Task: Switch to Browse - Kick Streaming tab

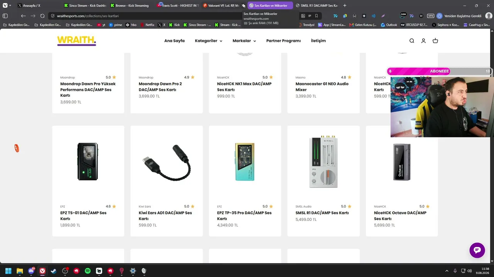Action: click(x=130, y=5)
